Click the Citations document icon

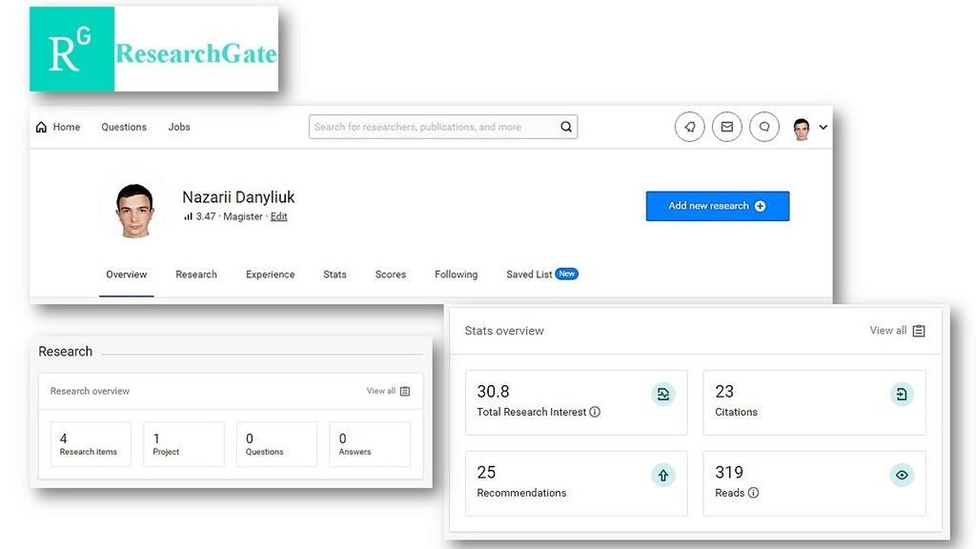(x=902, y=394)
